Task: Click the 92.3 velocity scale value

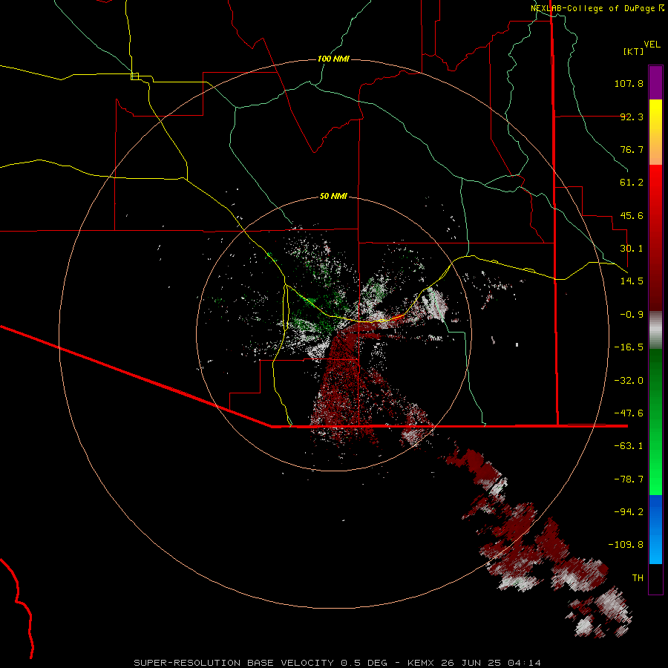Action: point(632,117)
